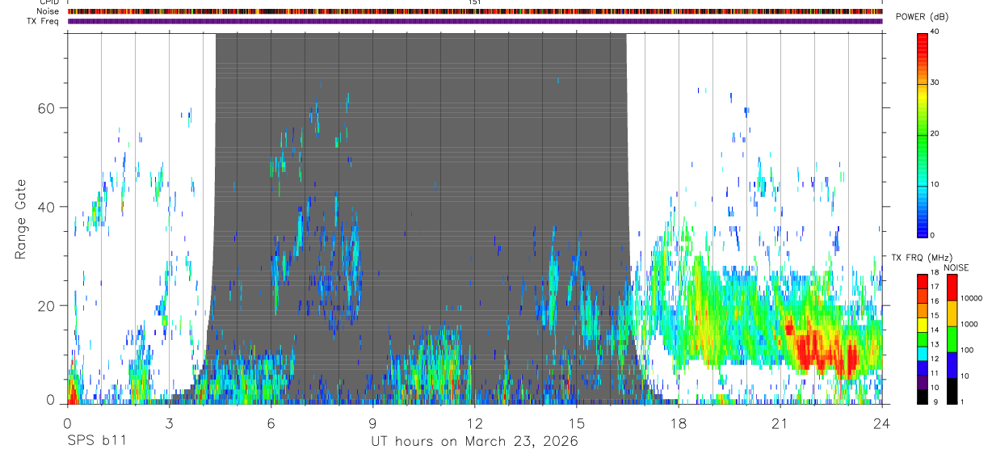The width and height of the screenshot is (992, 458).
Task: Click the "151" CPID value at top
Action: 475,2
